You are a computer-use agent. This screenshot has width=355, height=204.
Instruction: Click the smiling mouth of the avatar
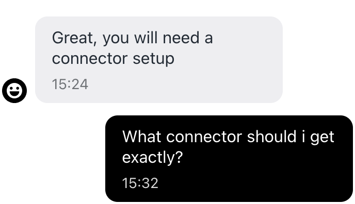[14, 93]
